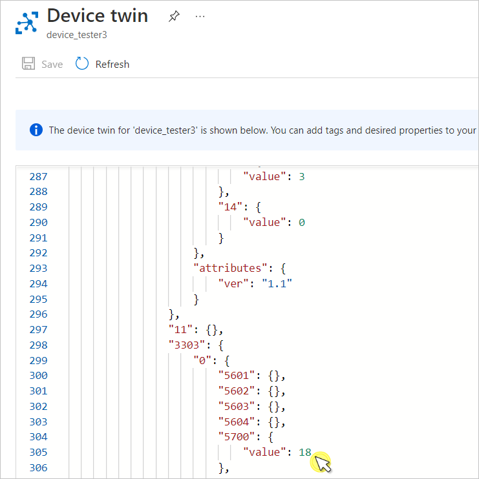Click the Device twin title
The image size is (479, 479).
(x=98, y=15)
